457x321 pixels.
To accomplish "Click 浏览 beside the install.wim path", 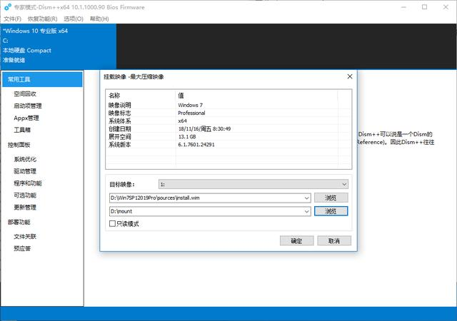I will click(x=331, y=198).
